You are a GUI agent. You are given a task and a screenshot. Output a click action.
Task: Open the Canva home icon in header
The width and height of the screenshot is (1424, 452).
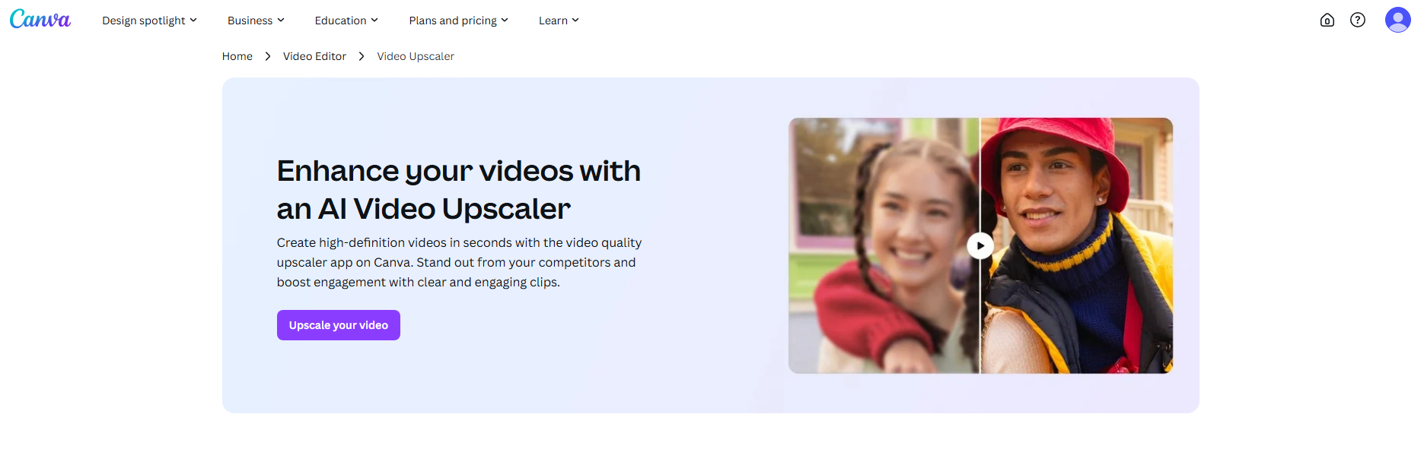pos(1327,21)
